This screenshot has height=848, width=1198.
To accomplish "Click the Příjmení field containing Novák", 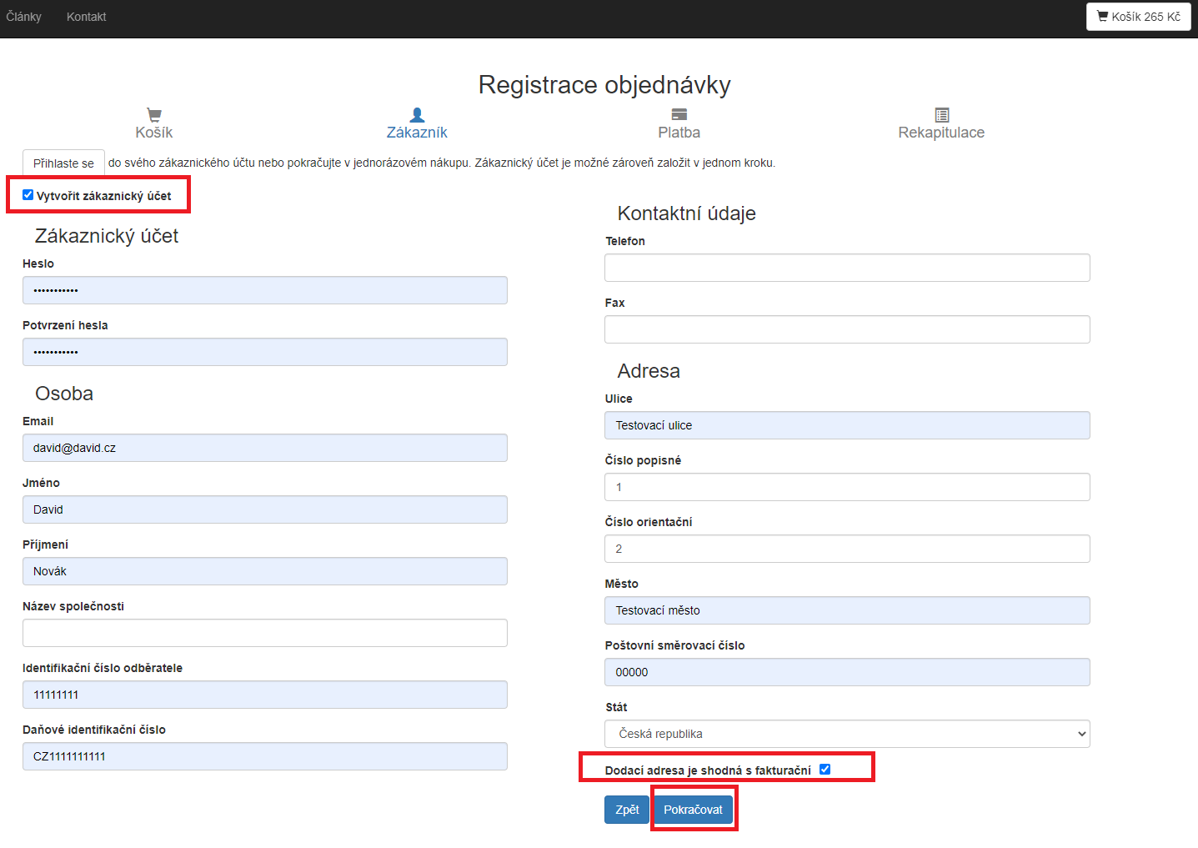I will (265, 571).
